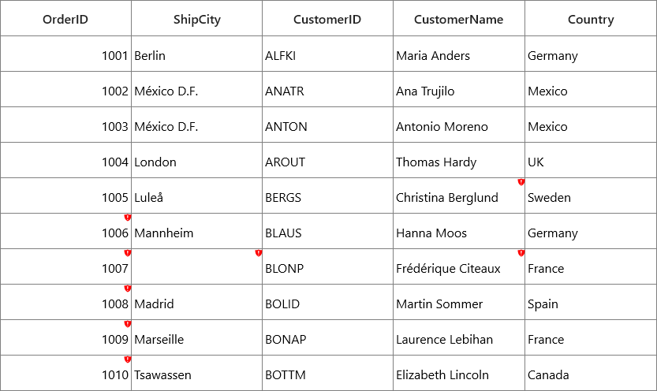The width and height of the screenshot is (657, 391).
Task: Select the Elizabeth Lincoln name cell
Action: pos(459,374)
